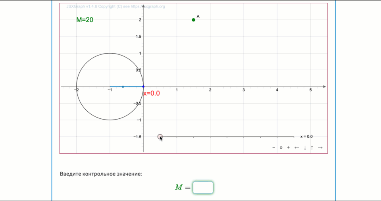Click the x-axis tick labeled 3
The width and height of the screenshot is (381, 201).
click(244, 91)
